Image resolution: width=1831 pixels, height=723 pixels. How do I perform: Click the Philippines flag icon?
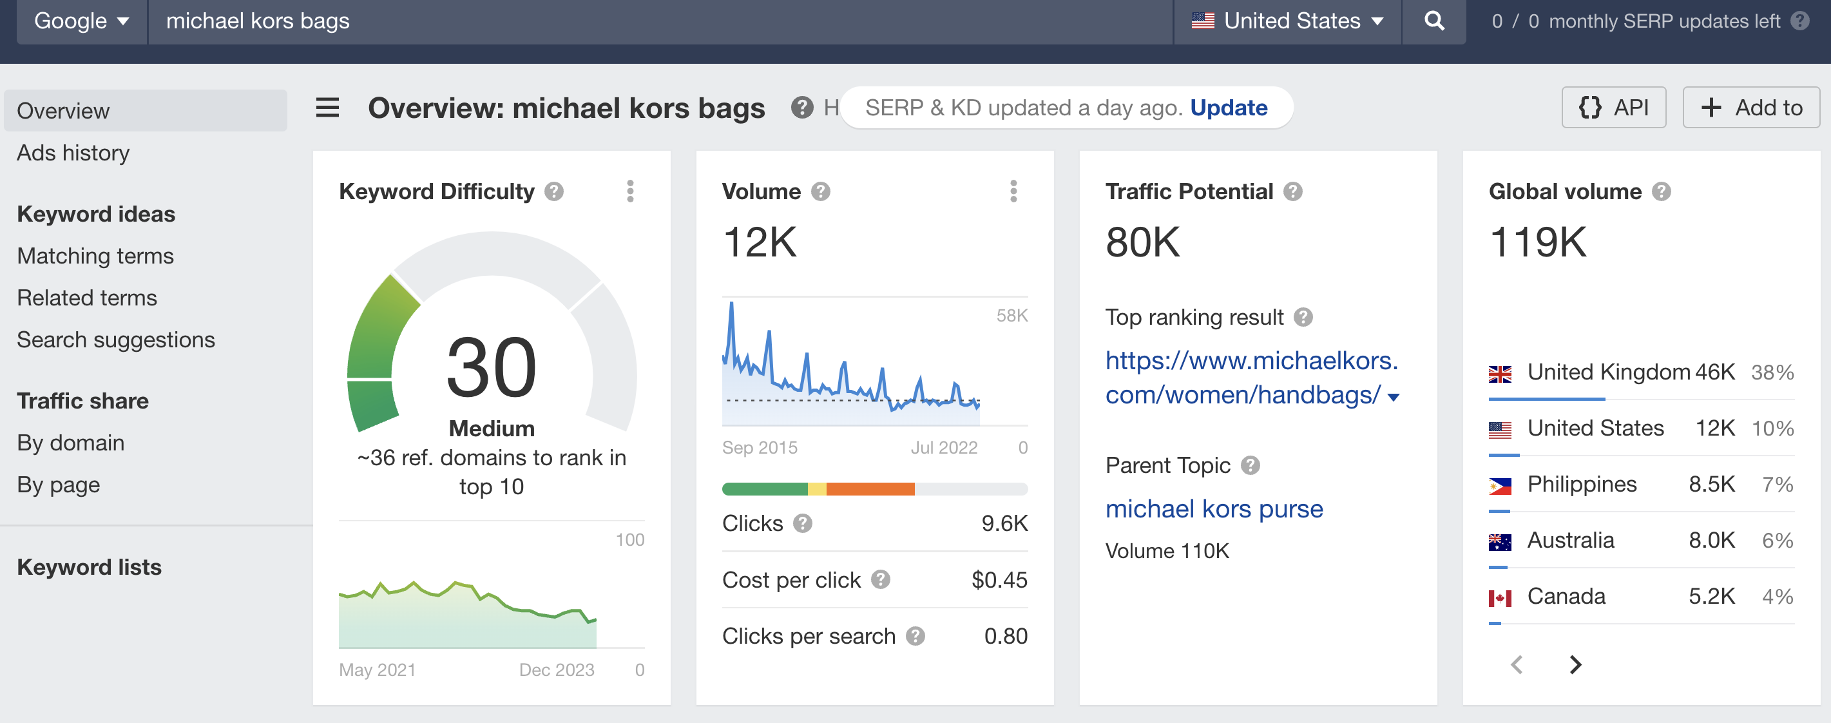[1500, 486]
